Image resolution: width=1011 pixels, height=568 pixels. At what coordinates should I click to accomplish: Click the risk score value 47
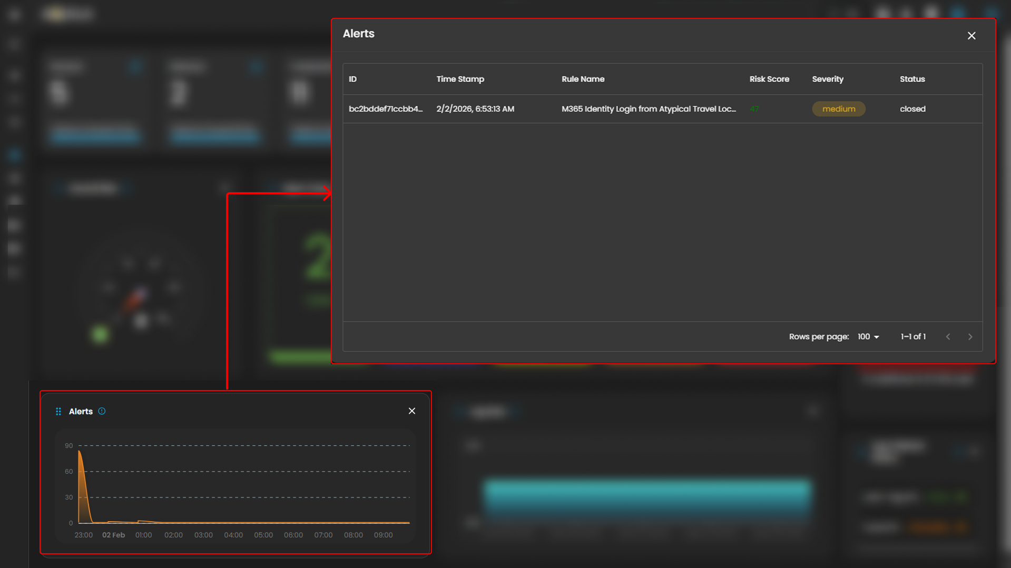[x=754, y=109]
